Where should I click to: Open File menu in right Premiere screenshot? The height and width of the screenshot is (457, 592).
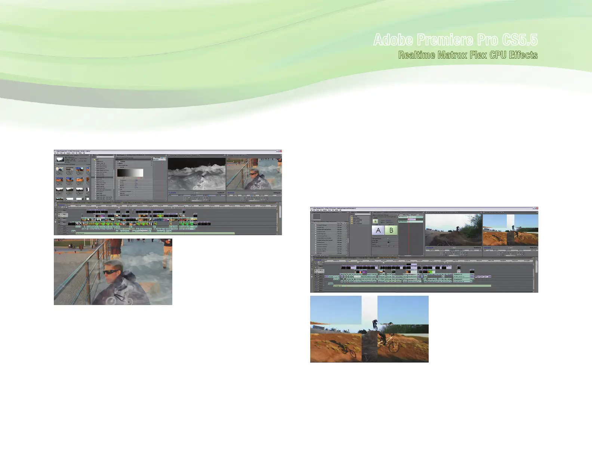point(312,210)
